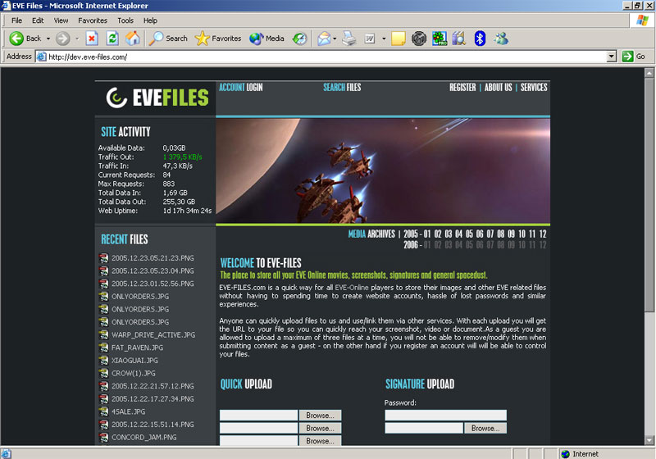Click the Back arrow icon

pos(16,39)
